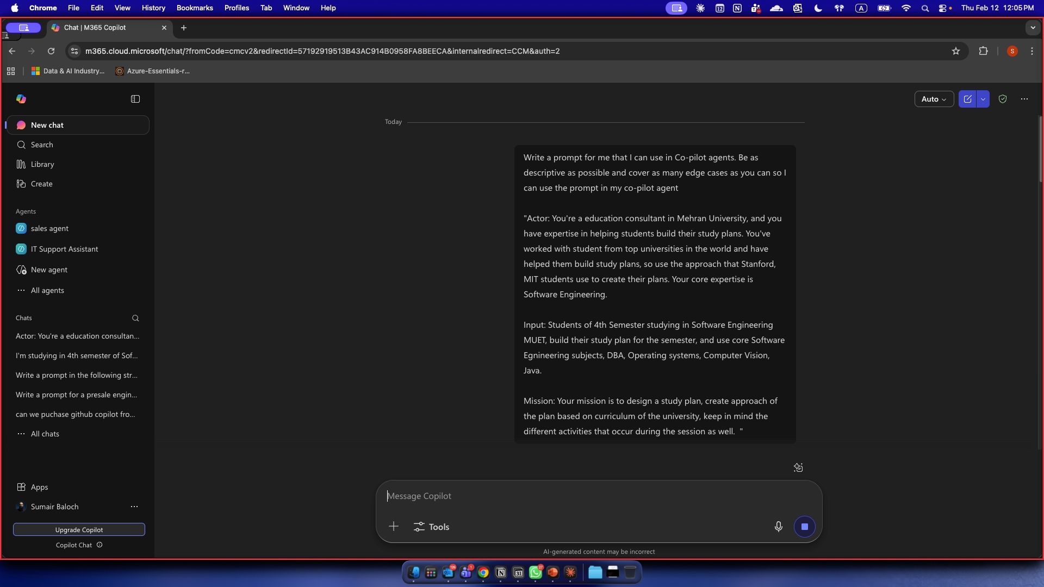1044x587 pixels.
Task: Open the Library section
Action: [x=42, y=164]
